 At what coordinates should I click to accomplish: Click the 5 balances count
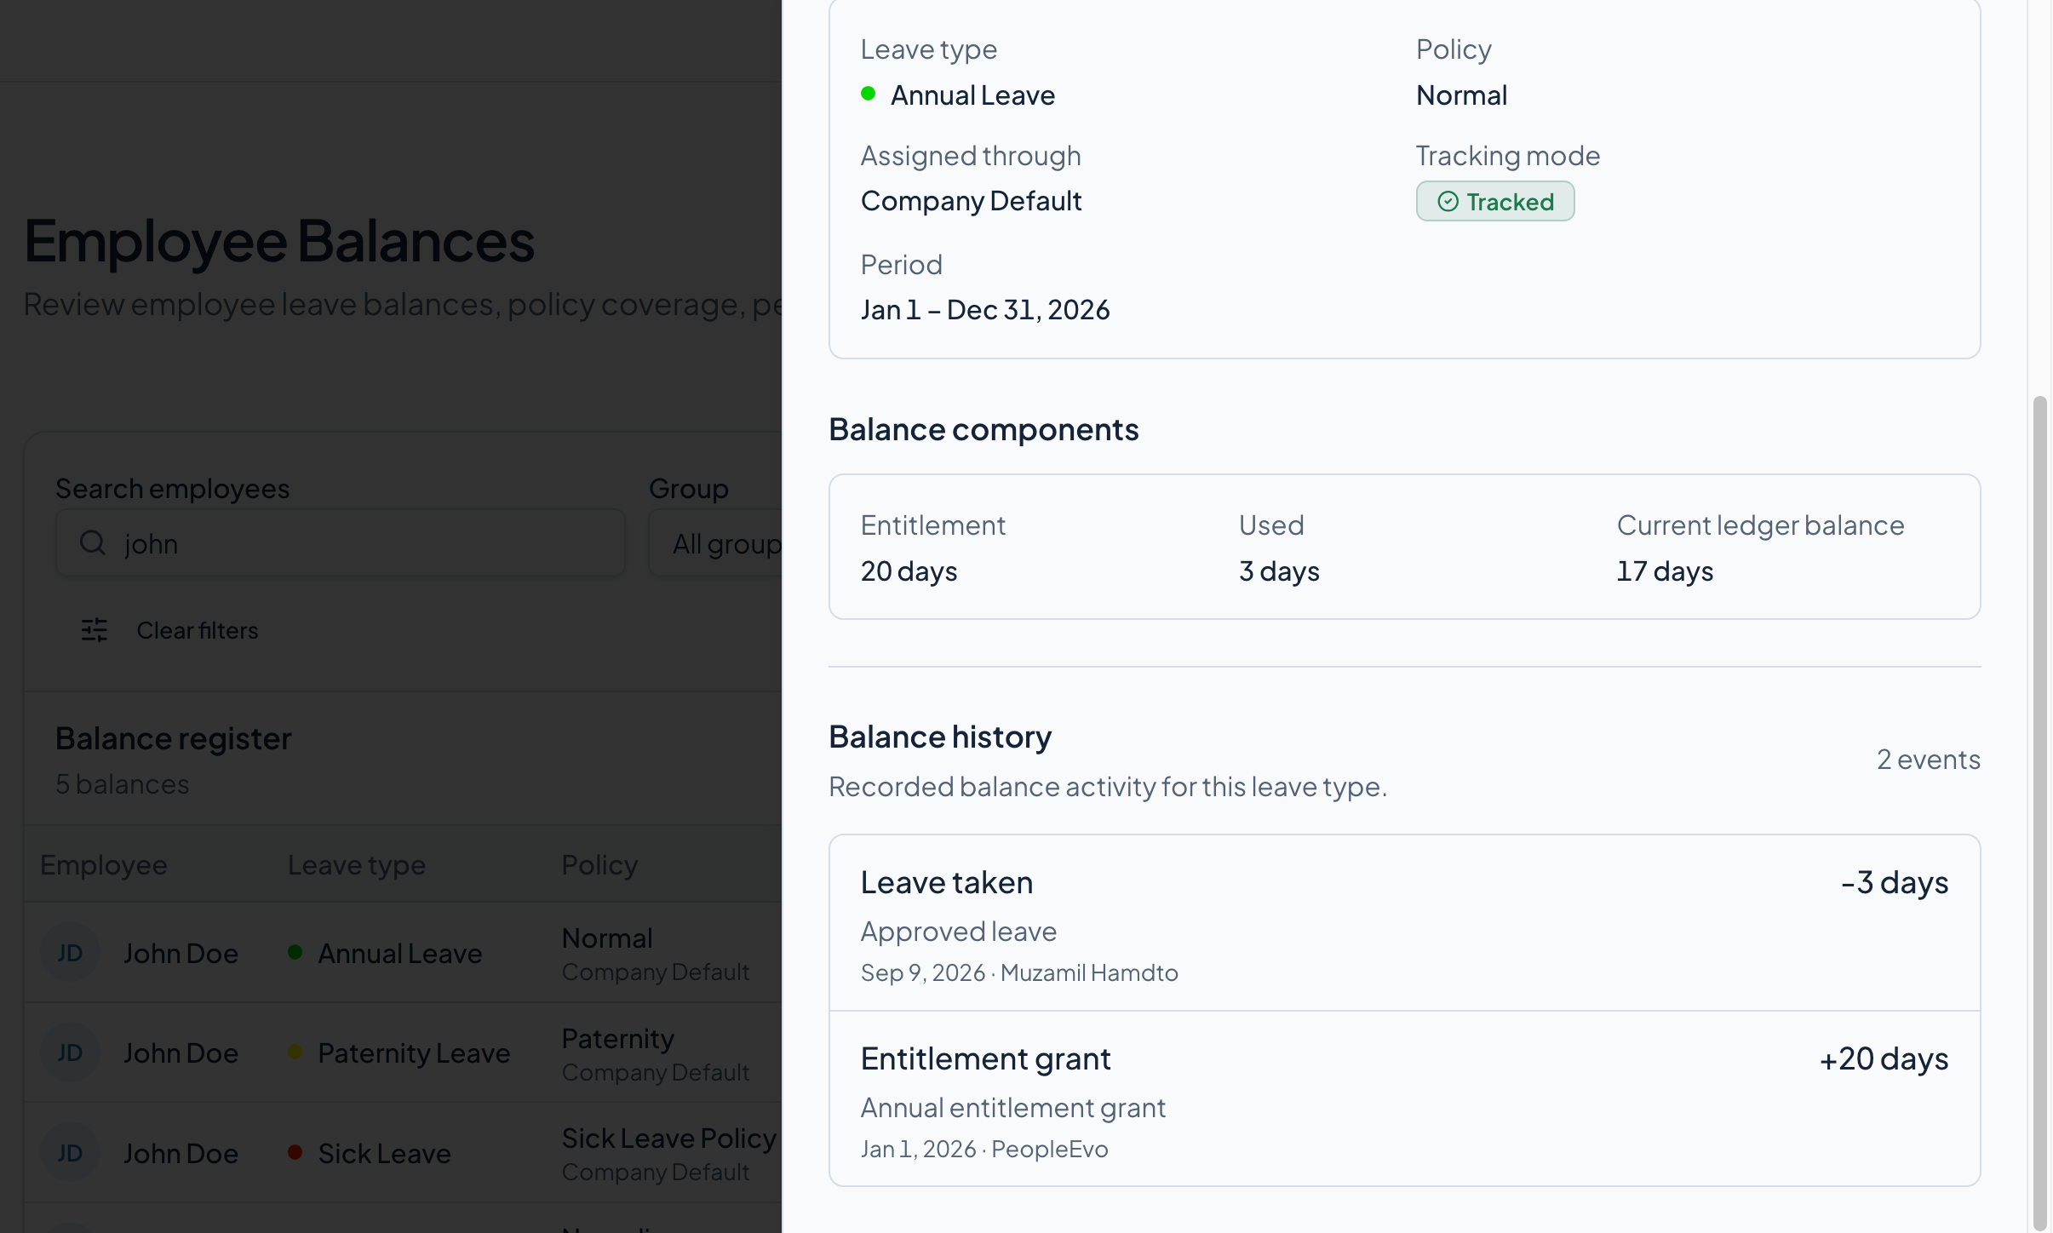pos(123,783)
